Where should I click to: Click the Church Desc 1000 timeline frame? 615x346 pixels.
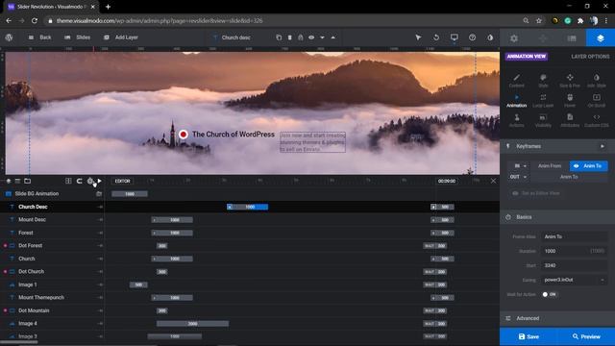pos(248,207)
